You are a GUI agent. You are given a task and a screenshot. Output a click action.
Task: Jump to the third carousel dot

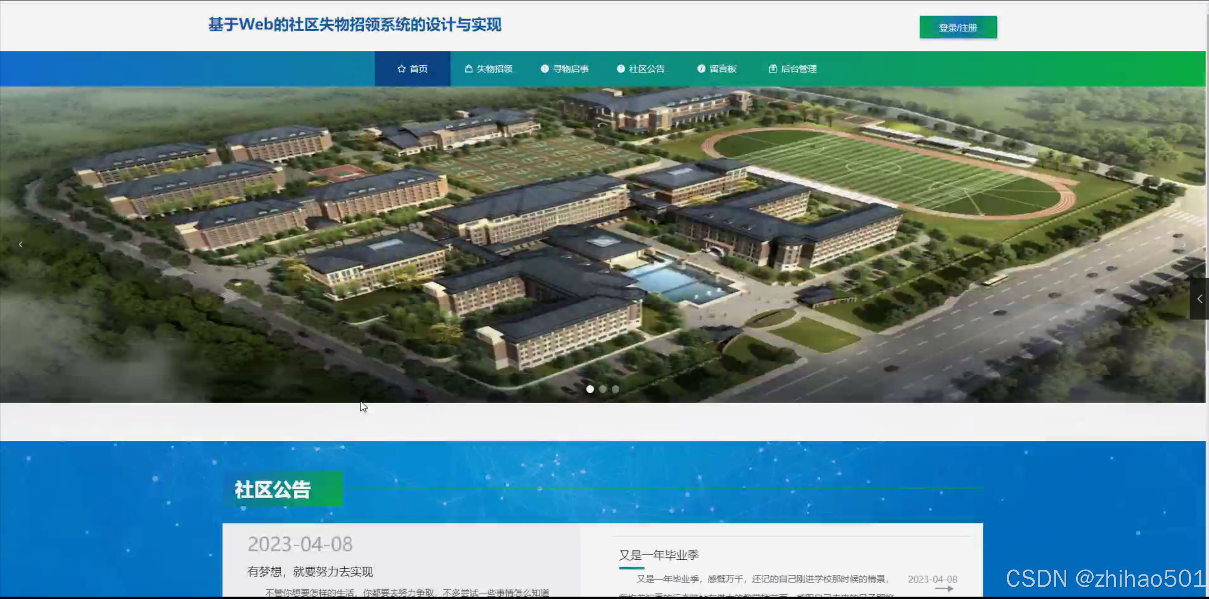tap(616, 389)
